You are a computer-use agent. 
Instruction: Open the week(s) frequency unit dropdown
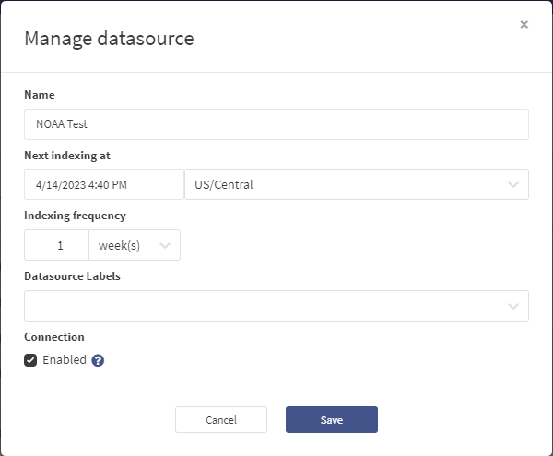pos(124,245)
